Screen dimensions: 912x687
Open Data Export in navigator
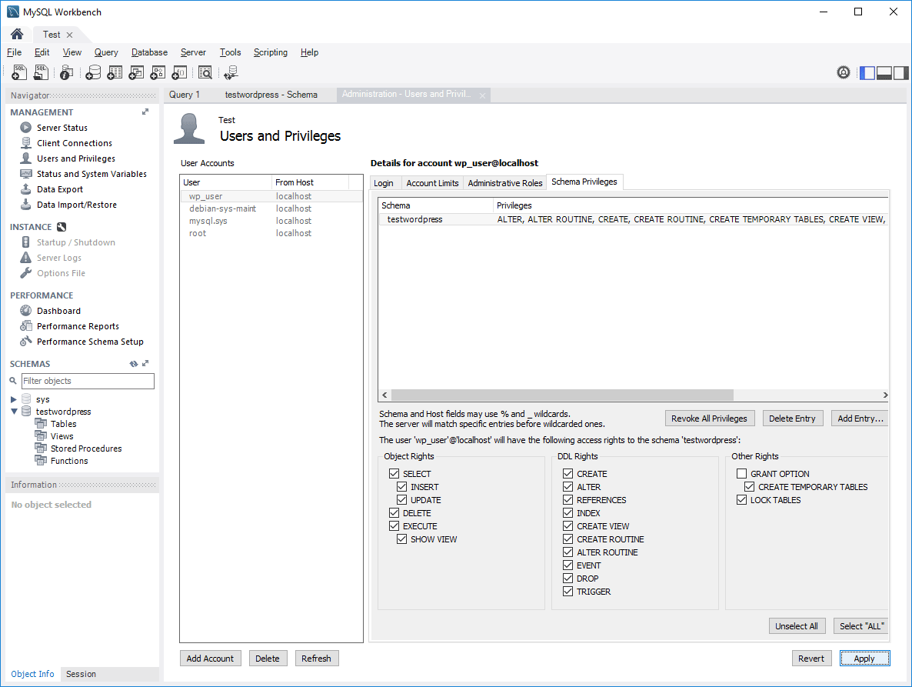coord(60,189)
